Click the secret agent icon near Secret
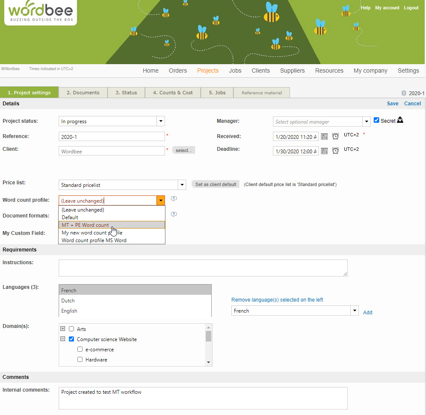This screenshot has height=415, width=426. tap(400, 121)
